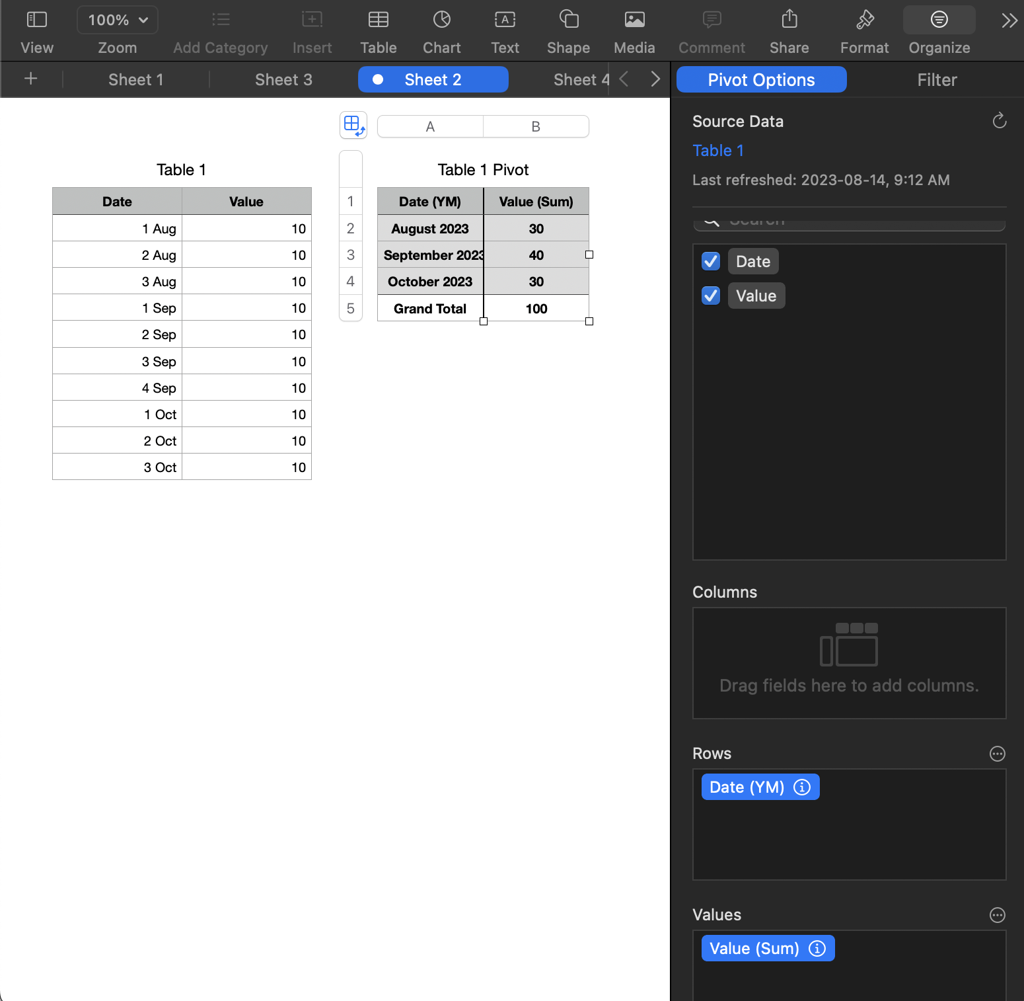Select row 5 header of pivot
This screenshot has width=1024, height=1001.
pos(351,308)
